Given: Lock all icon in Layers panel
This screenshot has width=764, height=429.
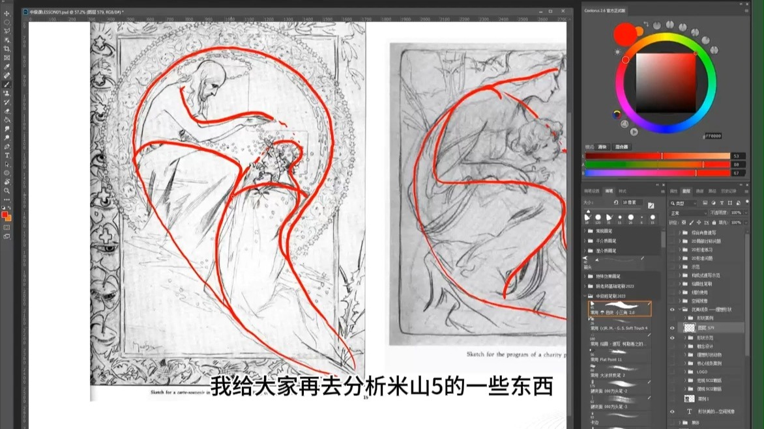Looking at the screenshot, I should coord(714,223).
